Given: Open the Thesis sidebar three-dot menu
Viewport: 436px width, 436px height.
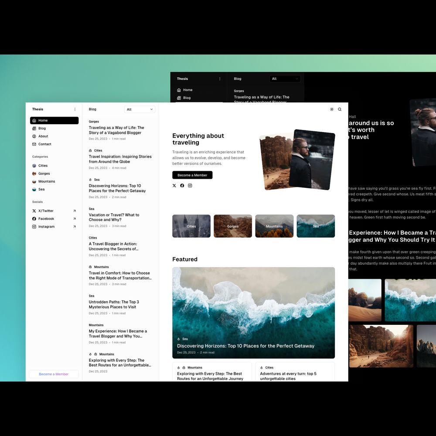Looking at the screenshot, I should click(75, 109).
